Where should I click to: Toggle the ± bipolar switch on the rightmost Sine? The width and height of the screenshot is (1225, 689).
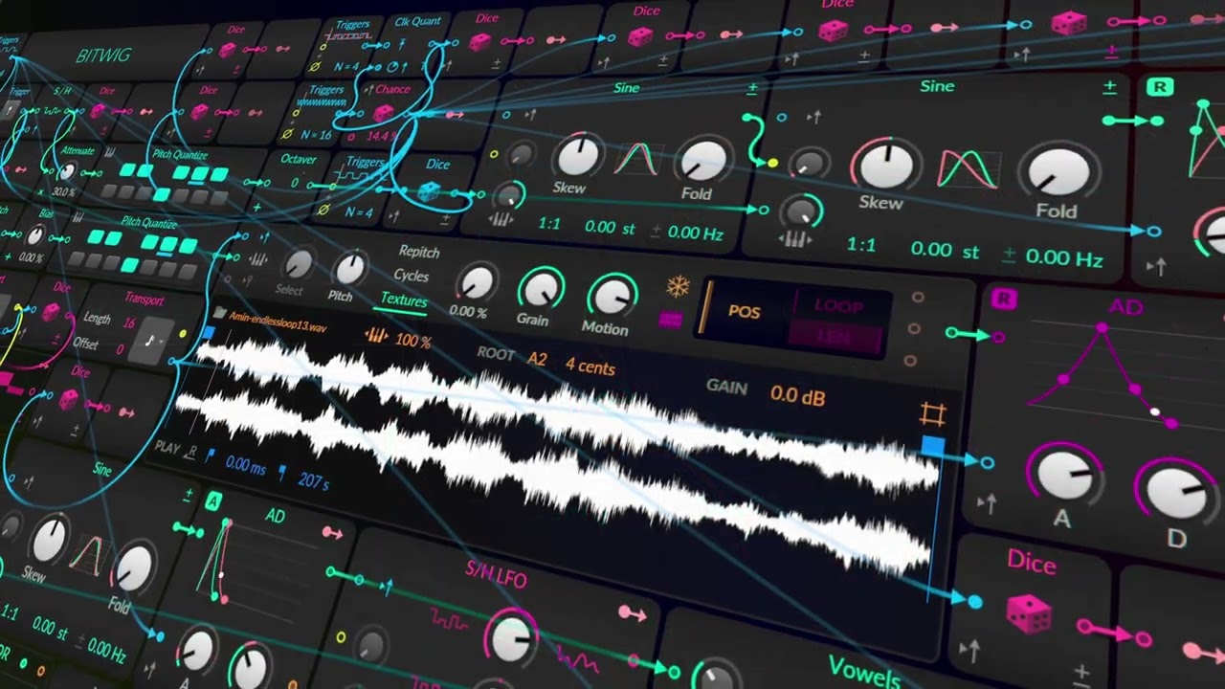[1109, 87]
